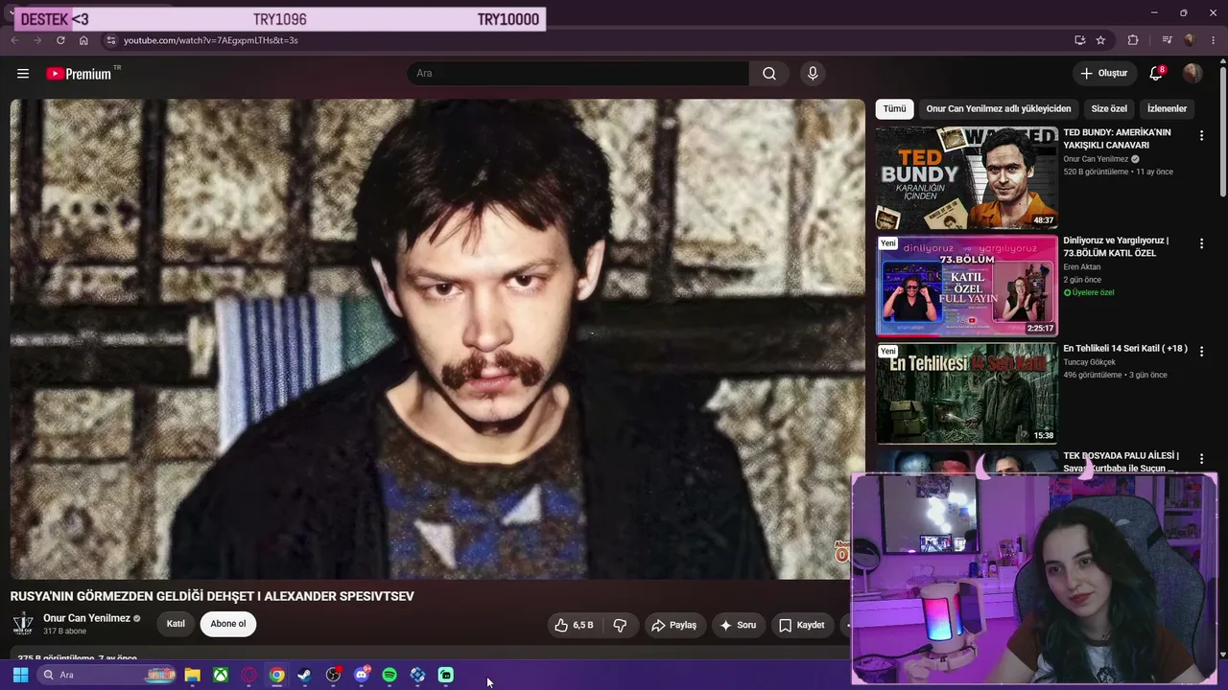The image size is (1228, 690).
Task: Launch Xbox app from the taskbar
Action: pos(221,675)
